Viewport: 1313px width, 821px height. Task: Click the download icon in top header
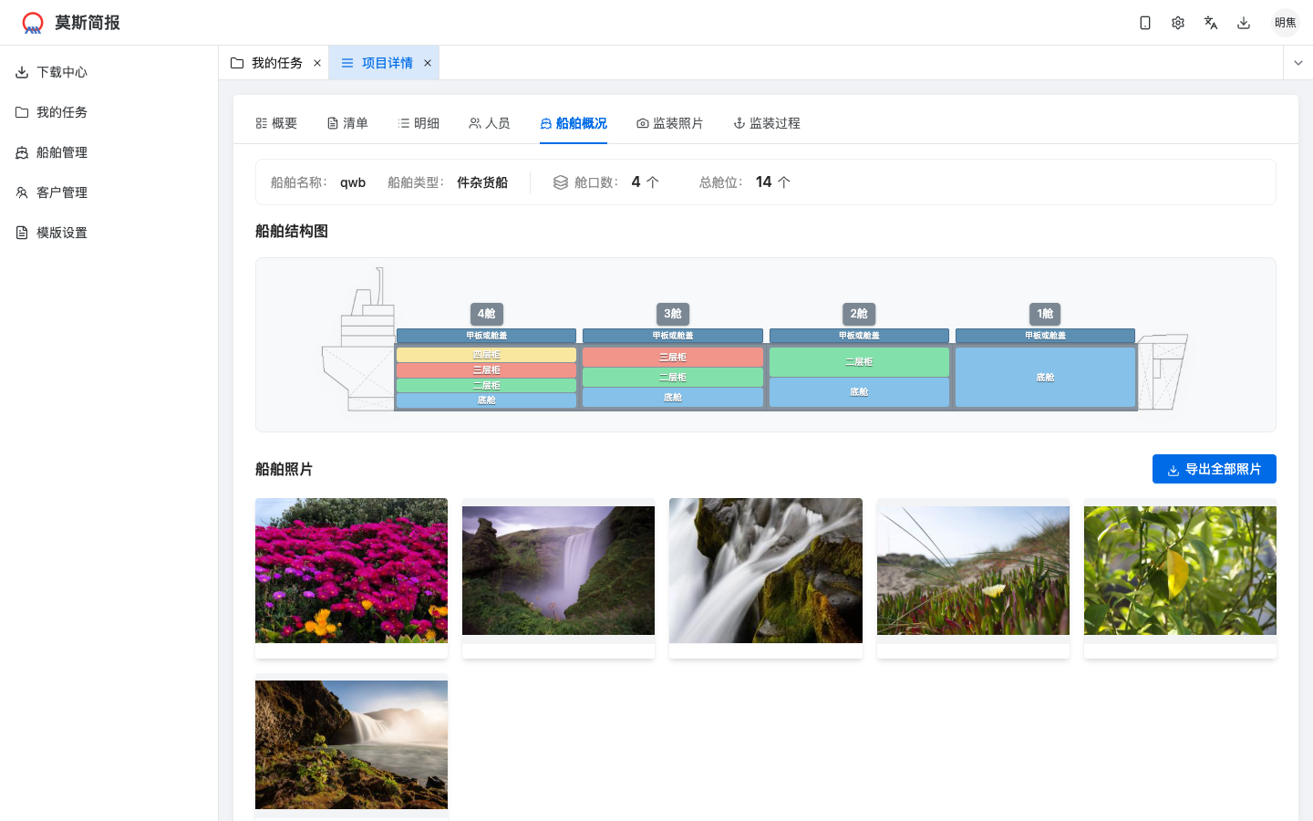[1244, 23]
